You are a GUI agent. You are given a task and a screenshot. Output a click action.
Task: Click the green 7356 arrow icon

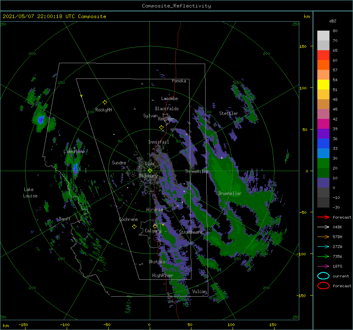[x=323, y=256]
